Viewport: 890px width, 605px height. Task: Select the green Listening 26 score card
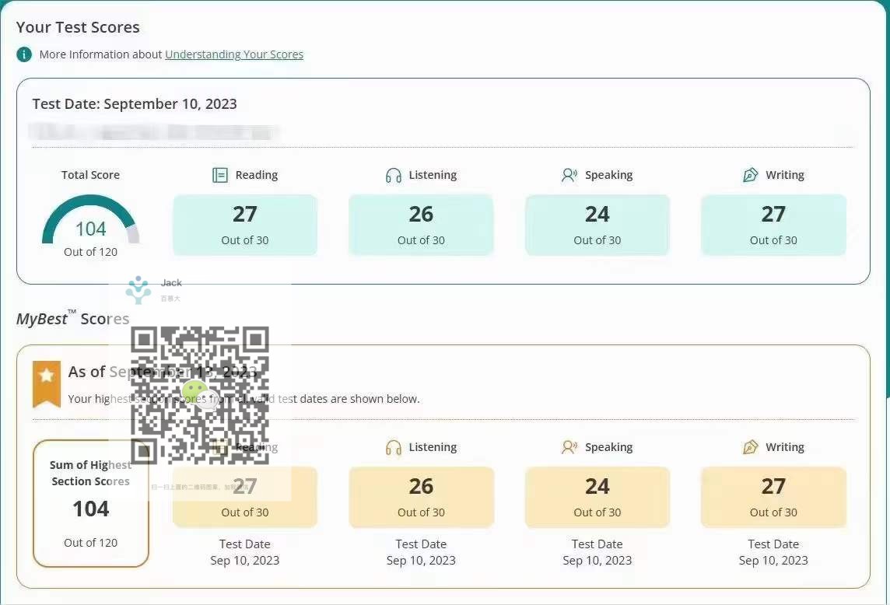click(x=421, y=225)
